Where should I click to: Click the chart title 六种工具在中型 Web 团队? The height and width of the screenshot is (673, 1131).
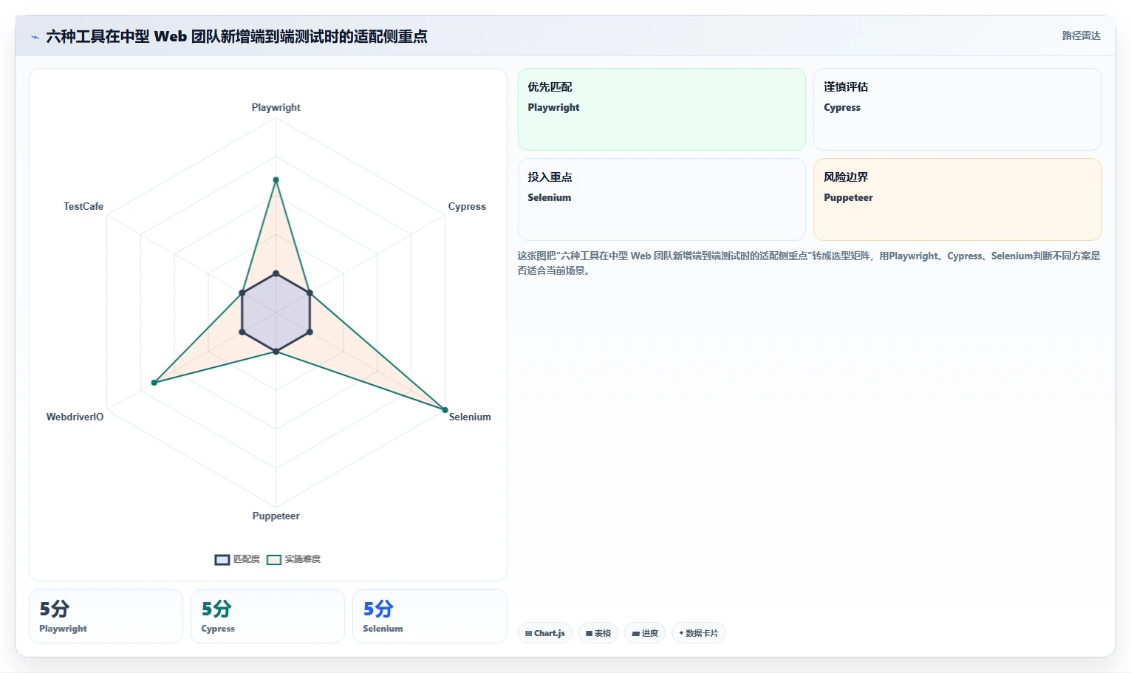[x=236, y=36]
